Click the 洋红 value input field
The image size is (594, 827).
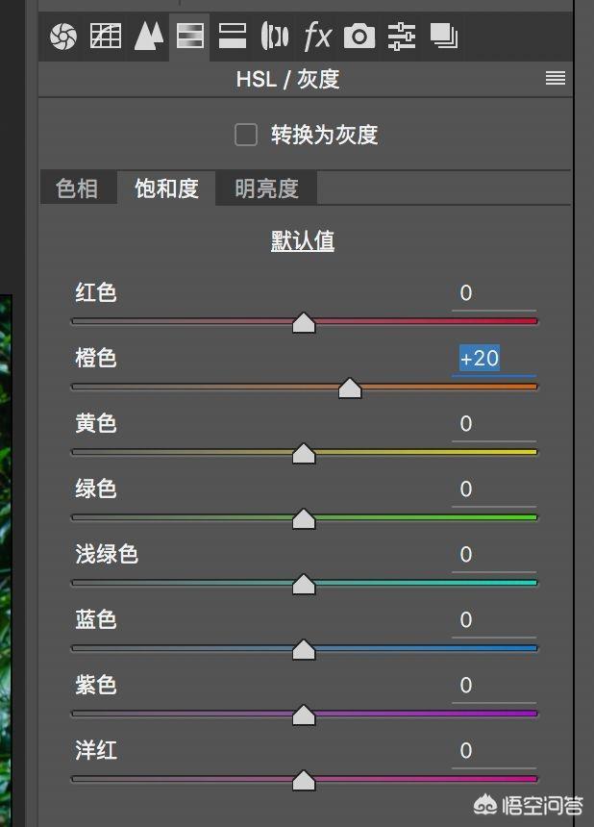493,751
